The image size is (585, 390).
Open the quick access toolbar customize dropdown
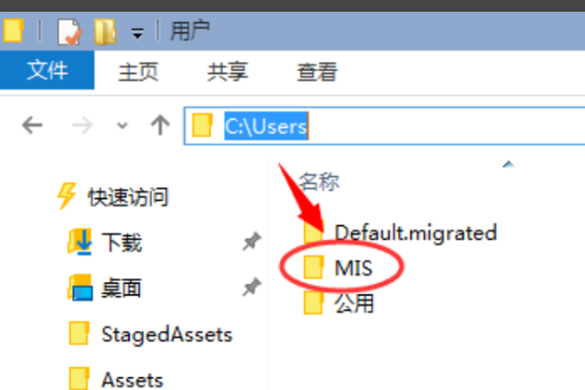(137, 33)
